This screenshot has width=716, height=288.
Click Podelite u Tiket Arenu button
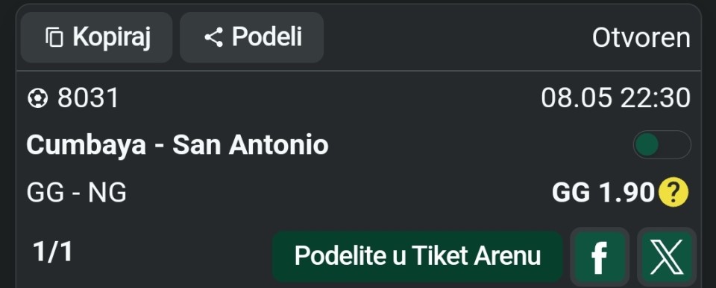click(418, 256)
